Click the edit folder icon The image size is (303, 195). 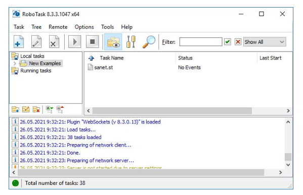26,109
